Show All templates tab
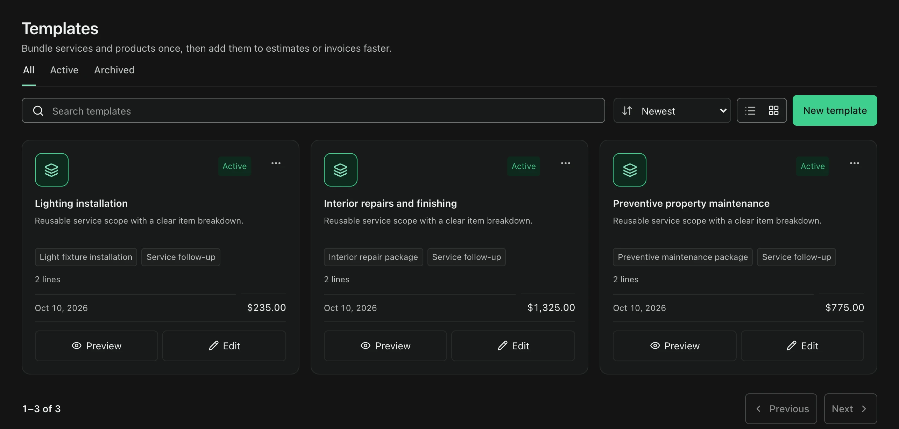 (x=29, y=70)
